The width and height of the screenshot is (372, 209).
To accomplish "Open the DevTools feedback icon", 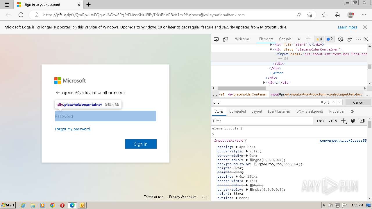I will tap(350, 39).
